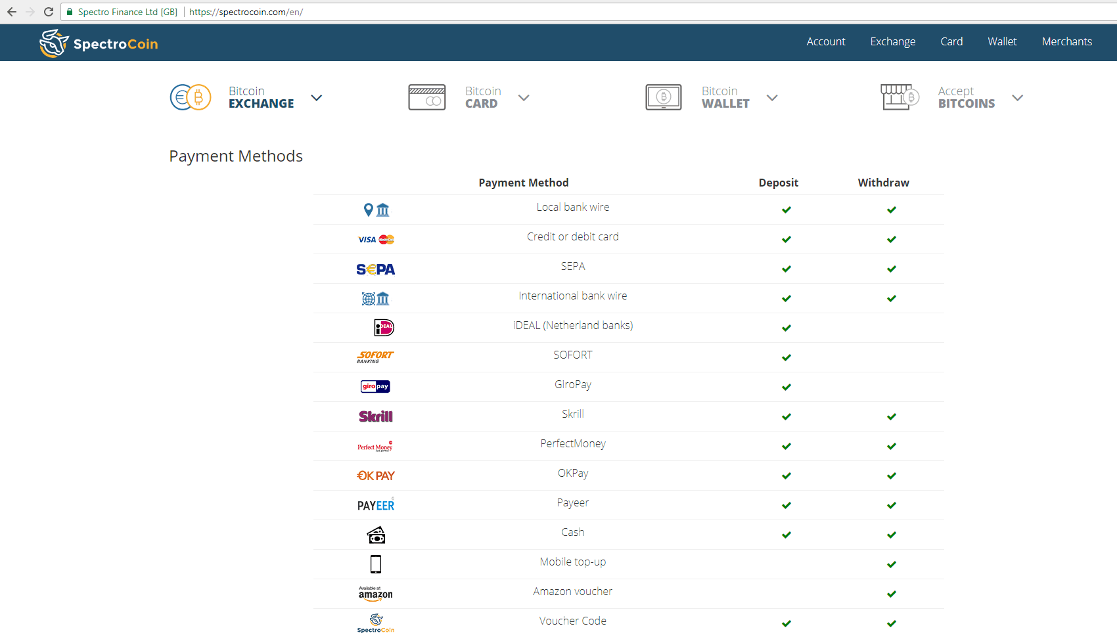This screenshot has height=643, width=1117.
Task: Expand the Bitcoin Exchange dropdown chevron
Action: tap(317, 98)
